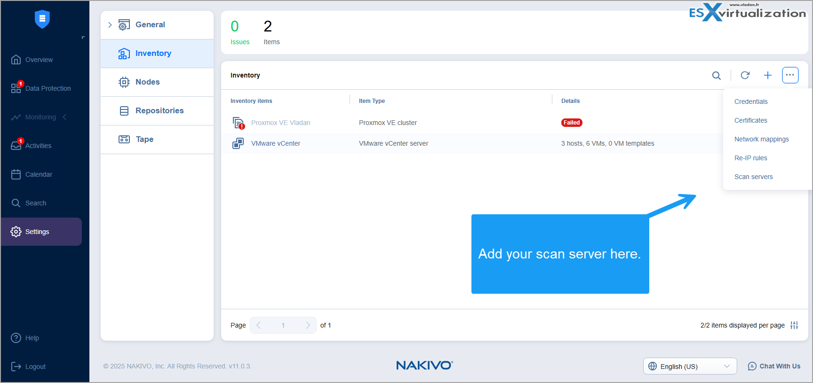The width and height of the screenshot is (813, 383).
Task: Click the General settings icon
Action: (124, 25)
